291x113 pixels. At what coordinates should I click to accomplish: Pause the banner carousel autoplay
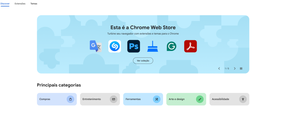point(241,68)
